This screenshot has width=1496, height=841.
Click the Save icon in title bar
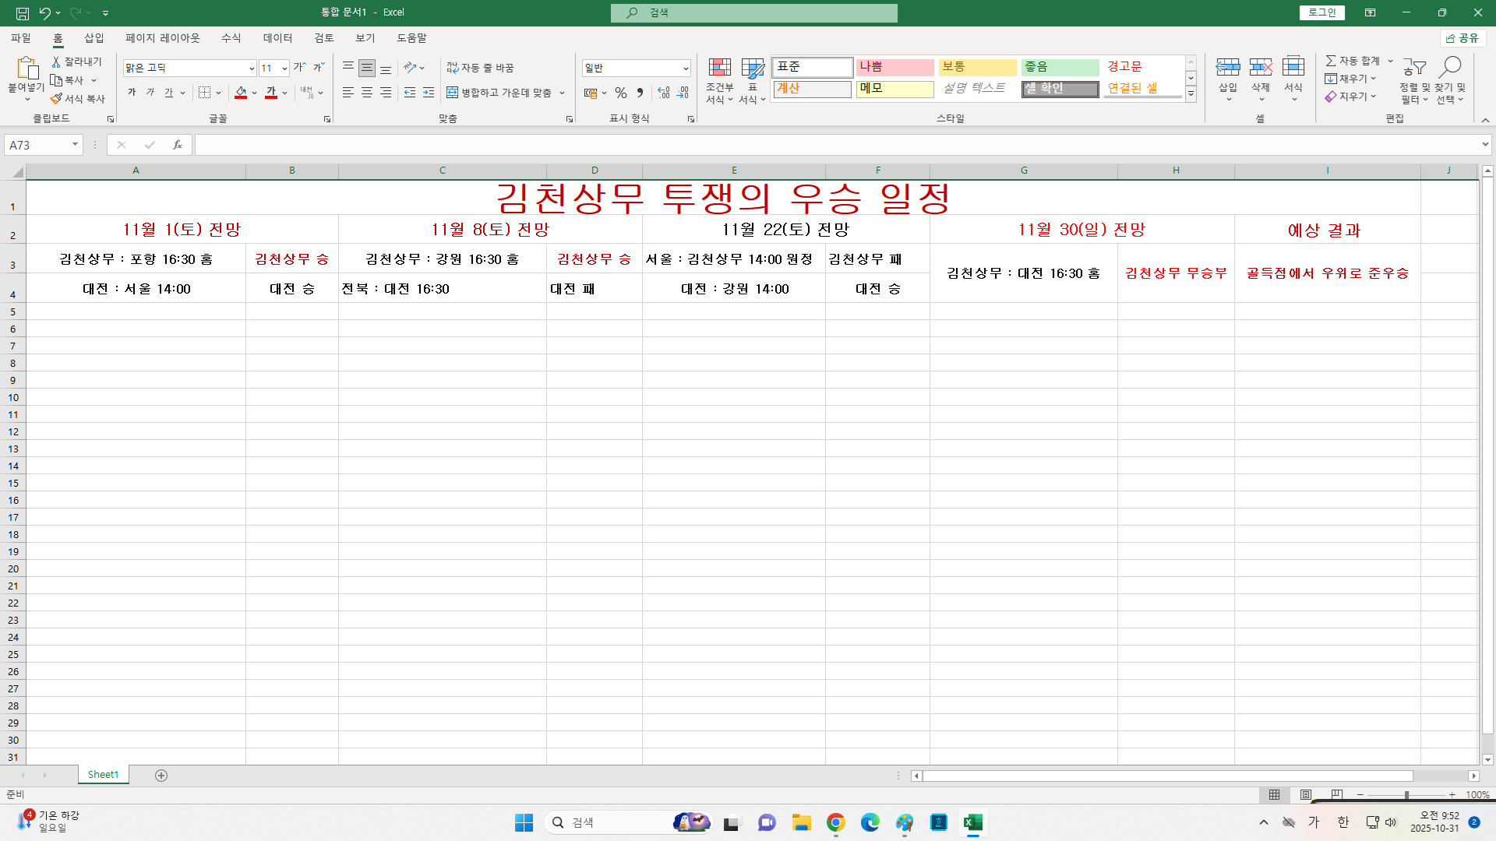(x=23, y=12)
